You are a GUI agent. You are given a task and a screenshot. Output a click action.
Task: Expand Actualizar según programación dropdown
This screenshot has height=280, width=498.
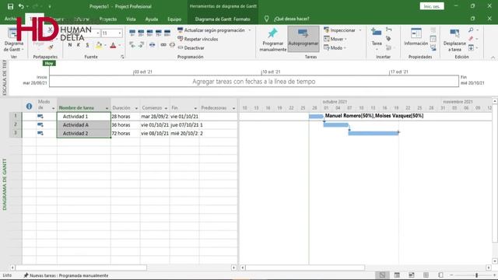click(249, 30)
